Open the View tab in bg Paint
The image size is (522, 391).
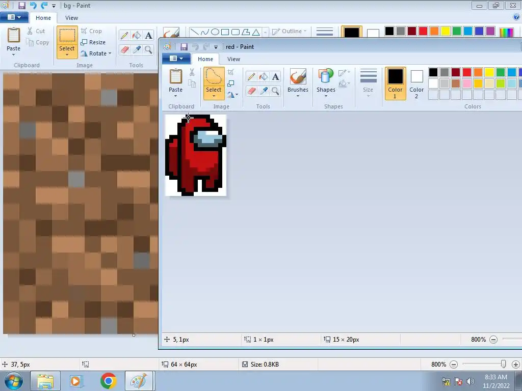pos(71,18)
